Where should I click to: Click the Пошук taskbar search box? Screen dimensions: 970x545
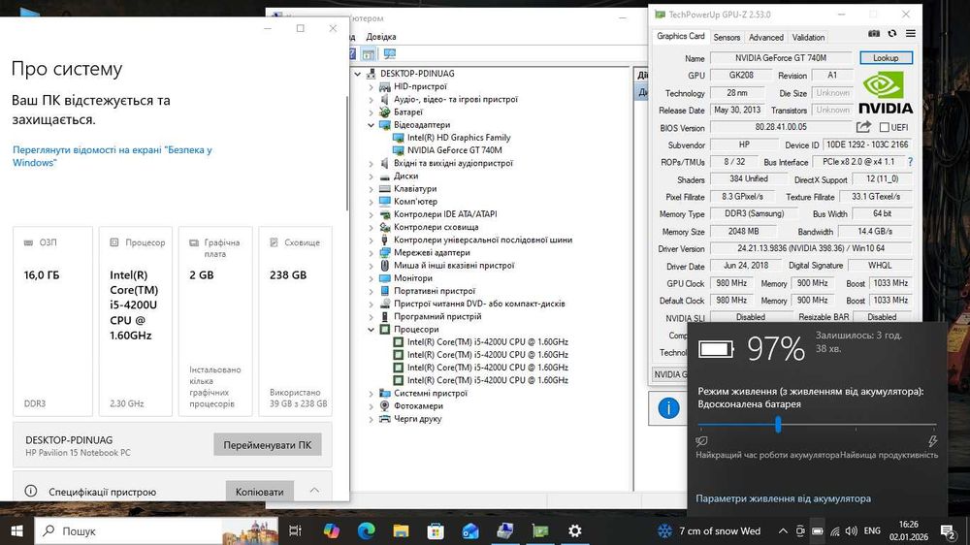[158, 530]
